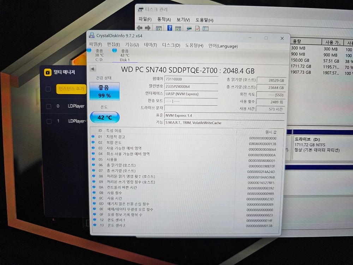Click drive title WD PC SN740 SDDPTQE-2T00

coord(169,70)
